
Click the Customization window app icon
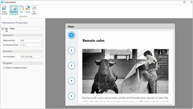pyautogui.click(x=2, y=2)
